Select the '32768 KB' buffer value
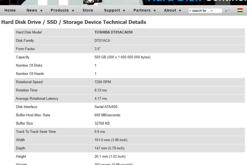 pyautogui.click(x=102, y=123)
